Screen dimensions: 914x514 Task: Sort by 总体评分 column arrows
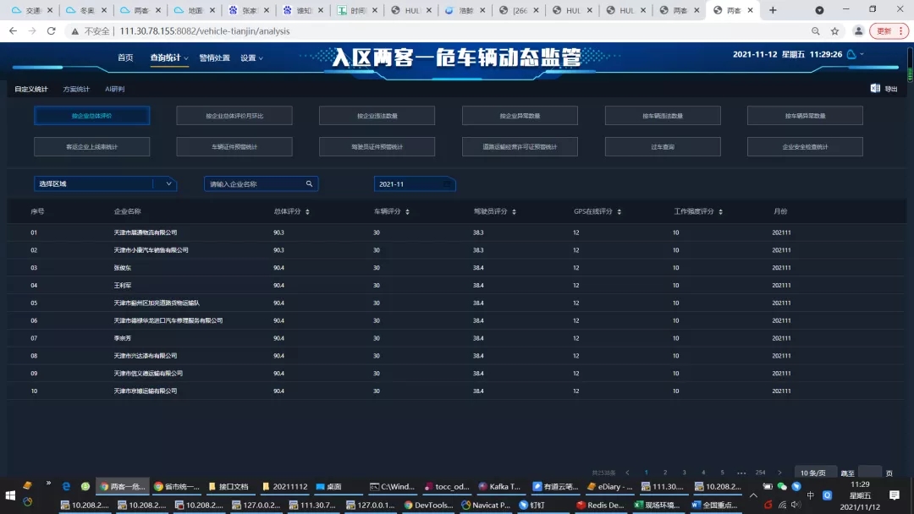pos(307,212)
